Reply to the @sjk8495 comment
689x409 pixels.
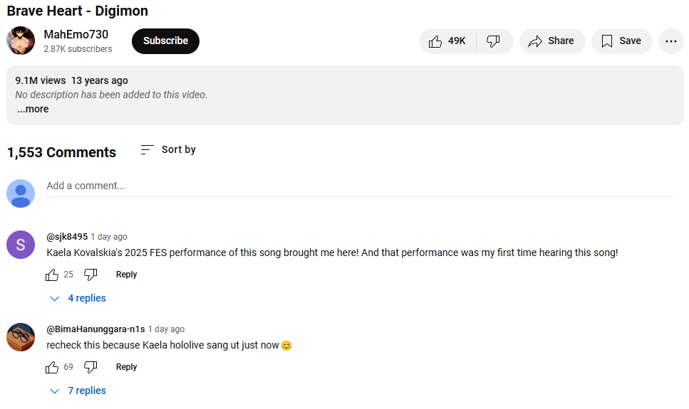126,275
